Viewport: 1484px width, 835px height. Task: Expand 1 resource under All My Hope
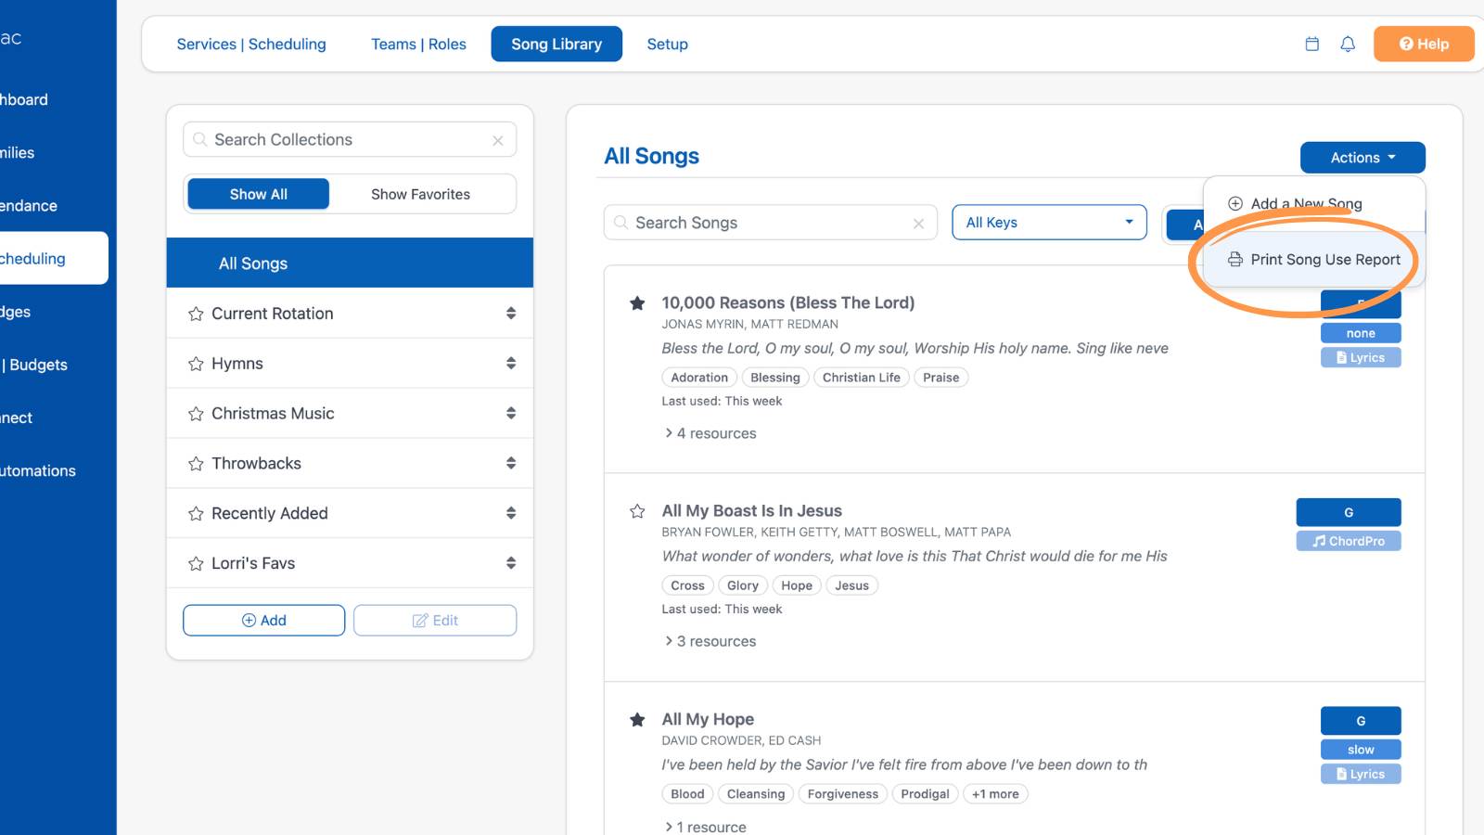click(x=706, y=827)
